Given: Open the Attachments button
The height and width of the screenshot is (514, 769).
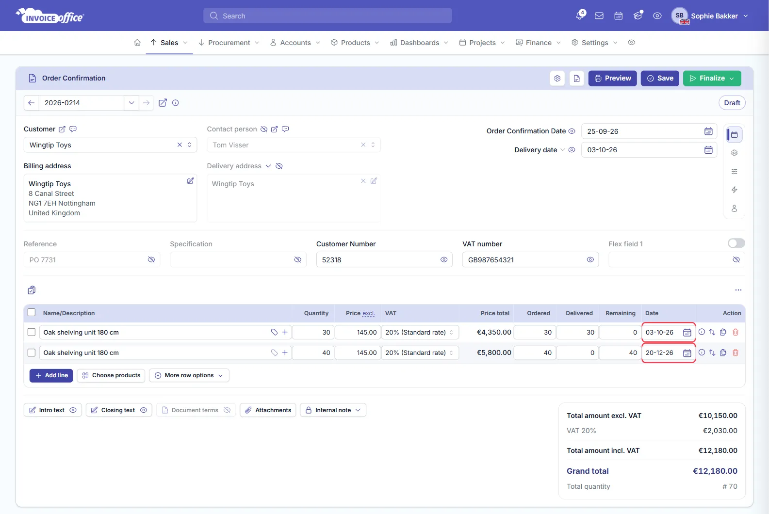Looking at the screenshot, I should pyautogui.click(x=268, y=410).
